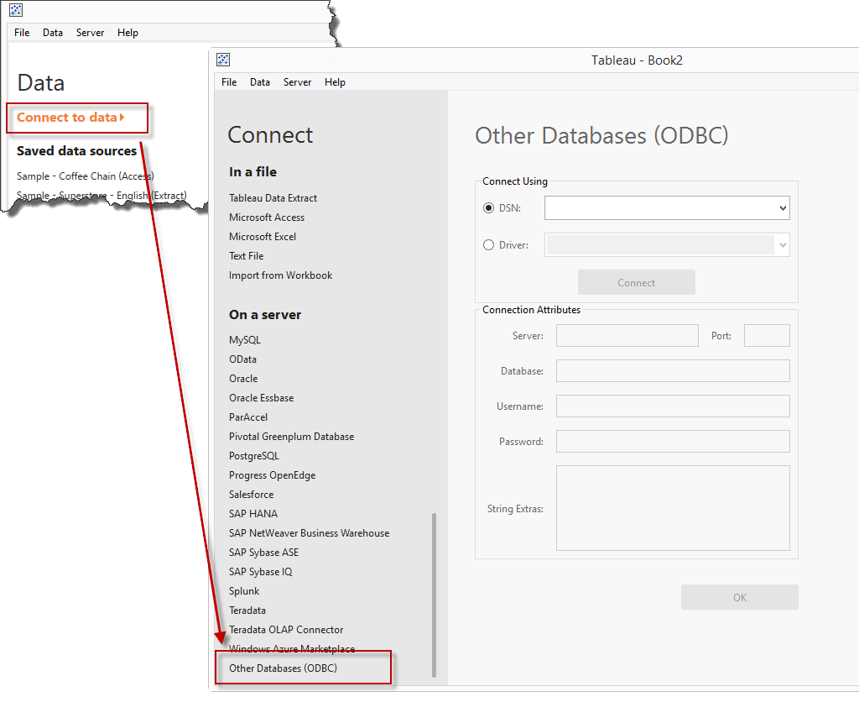Select SAP HANA connection
Screen dimensions: 859x718
pos(253,513)
